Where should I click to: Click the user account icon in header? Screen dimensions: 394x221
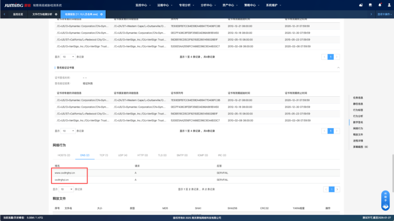(389, 5)
